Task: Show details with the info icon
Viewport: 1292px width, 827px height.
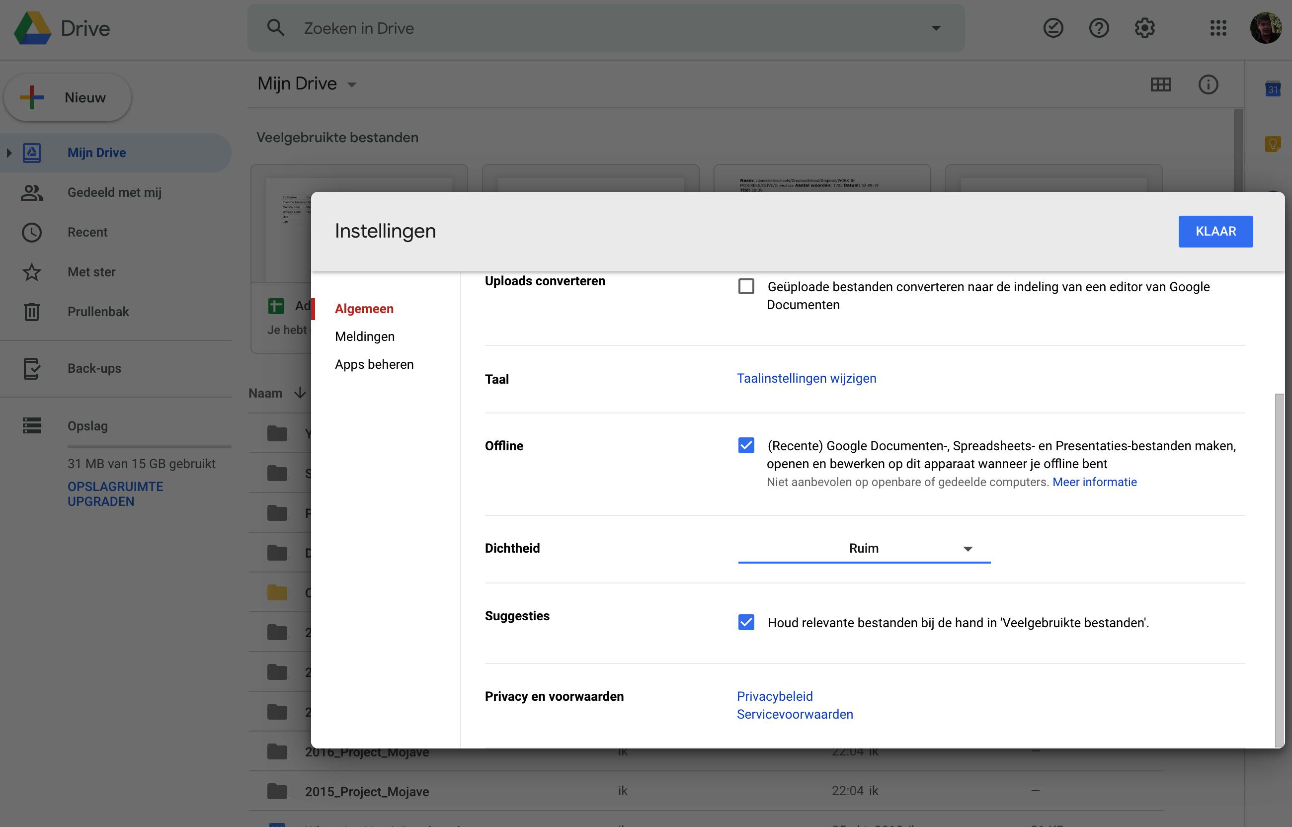Action: click(x=1208, y=84)
